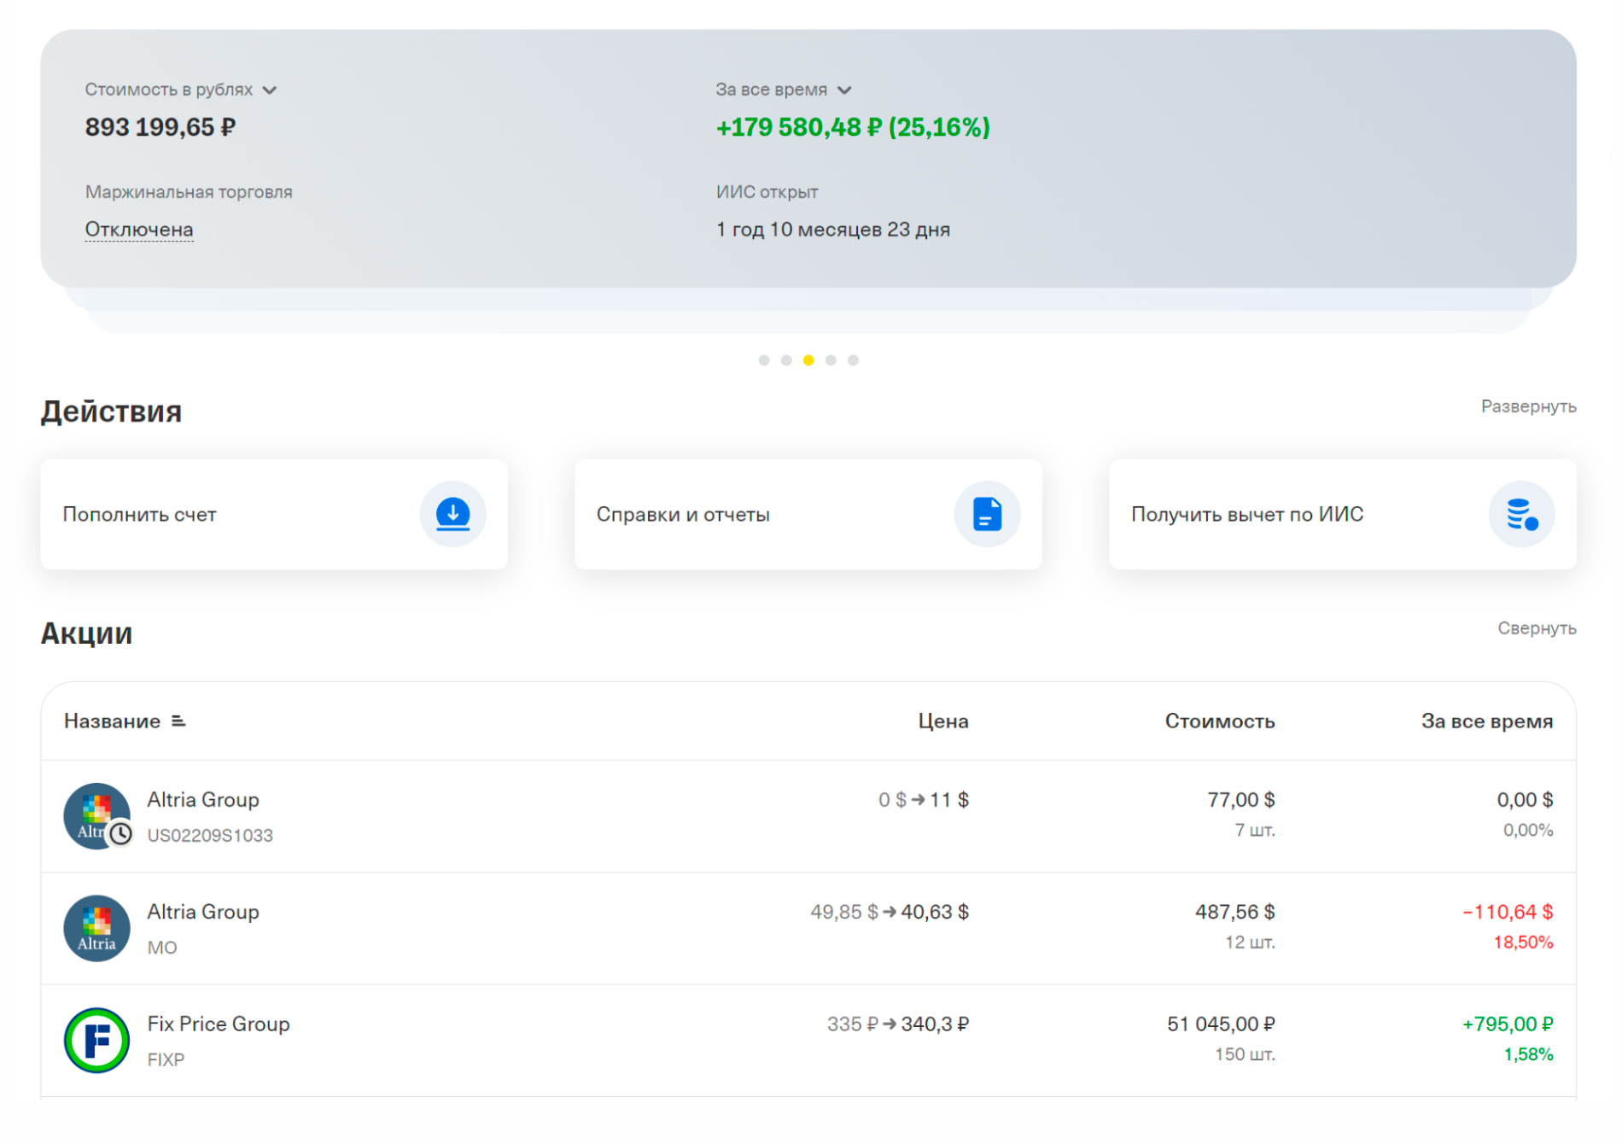Go to fifth carousel dot

[x=853, y=360]
